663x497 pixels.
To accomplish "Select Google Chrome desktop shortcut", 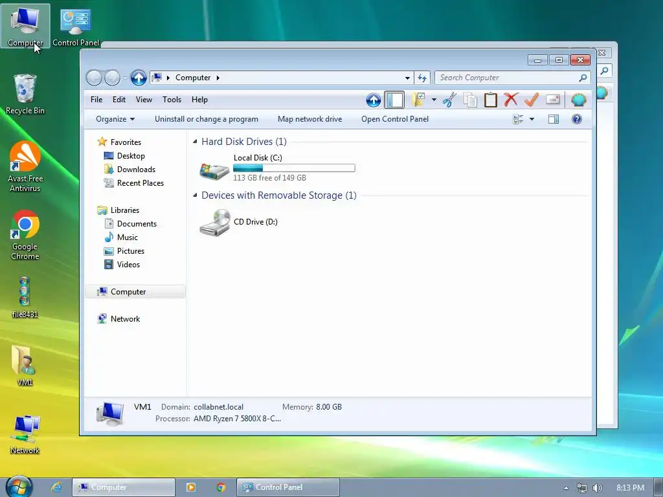I will pos(25,235).
